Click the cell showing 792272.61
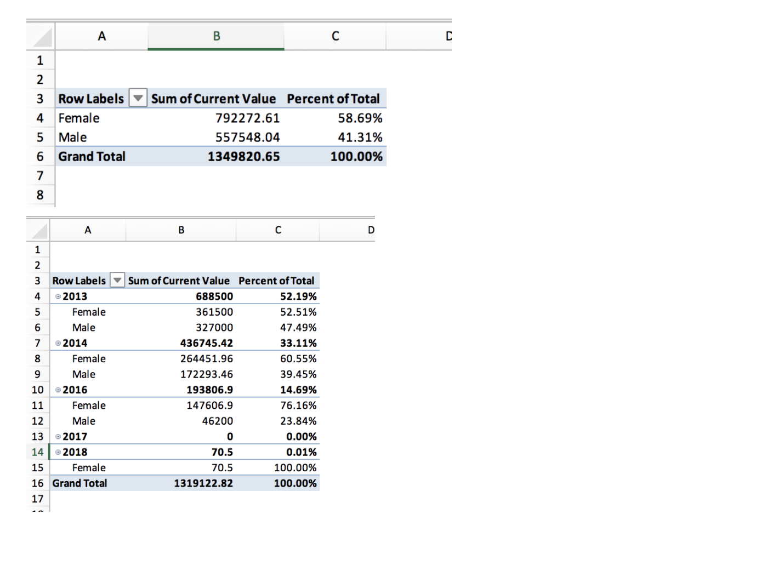This screenshot has height=571, width=761. click(x=216, y=118)
